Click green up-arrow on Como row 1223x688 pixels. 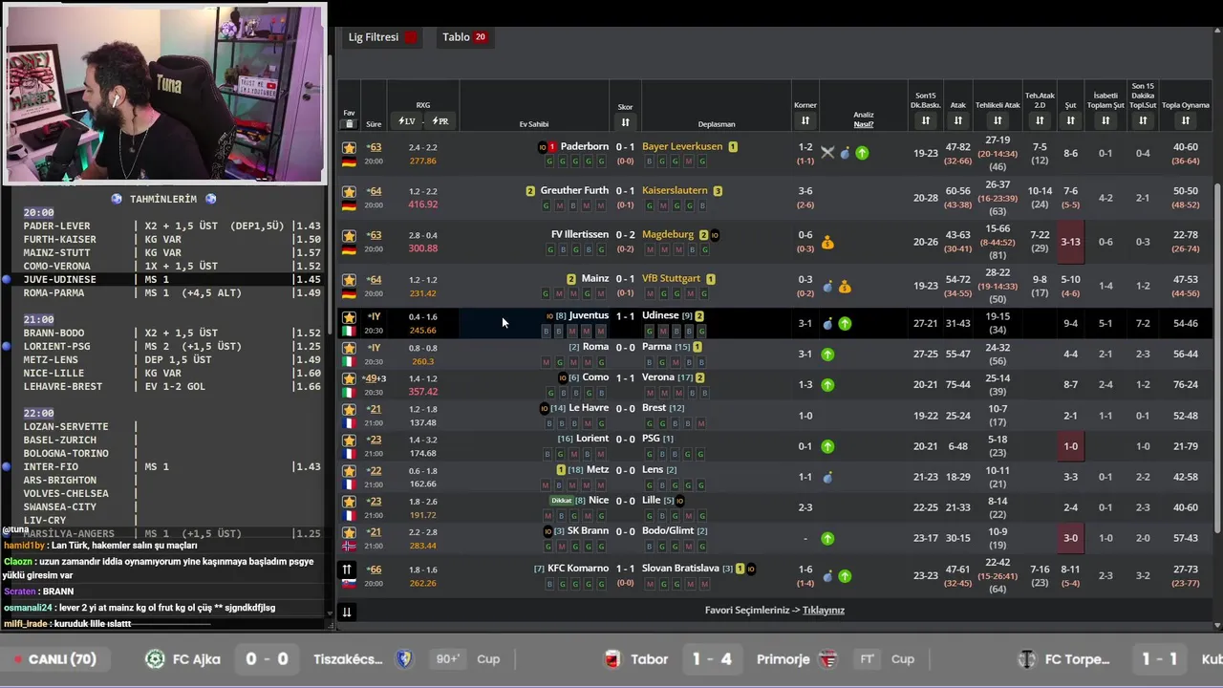pos(827,385)
